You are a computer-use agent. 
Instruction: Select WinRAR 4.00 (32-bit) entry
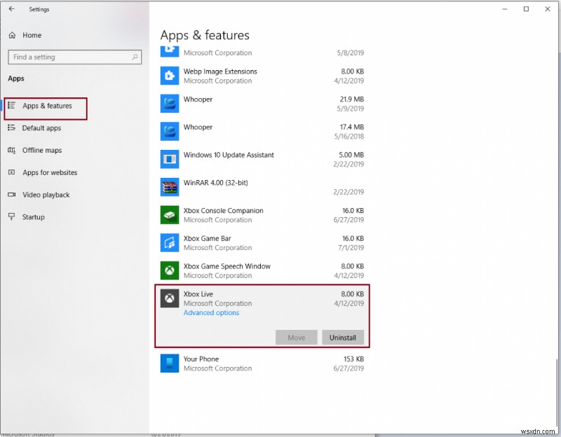[262, 187]
